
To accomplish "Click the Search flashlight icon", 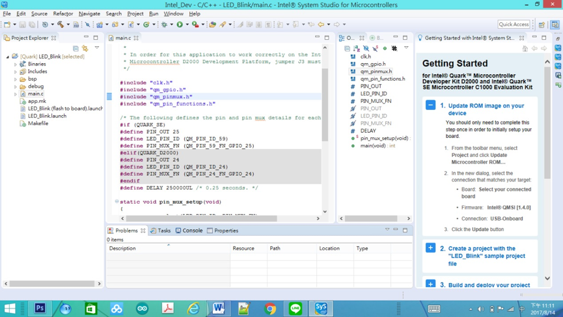I will pos(223,25).
